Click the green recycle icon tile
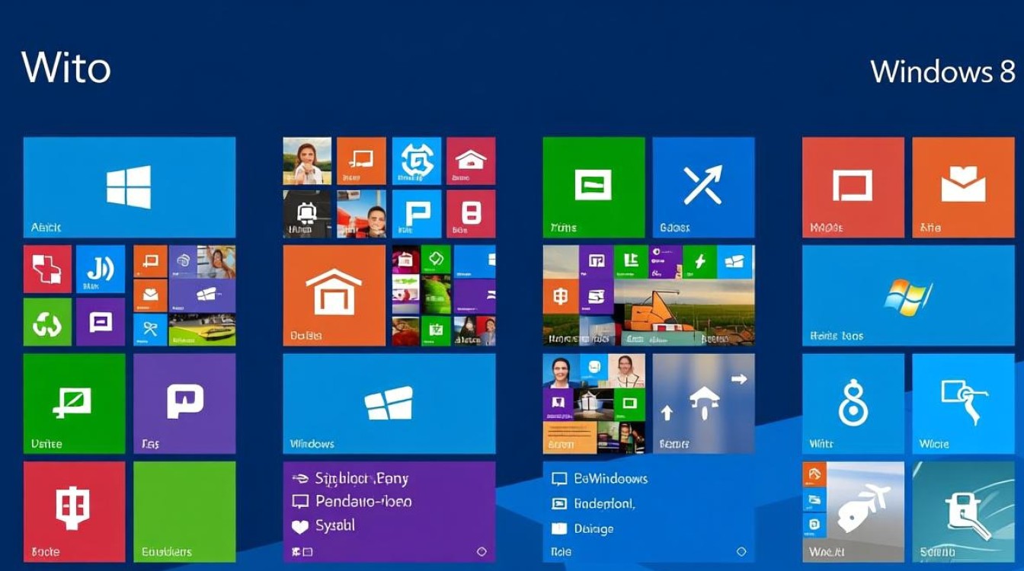1024x571 pixels. tap(47, 321)
